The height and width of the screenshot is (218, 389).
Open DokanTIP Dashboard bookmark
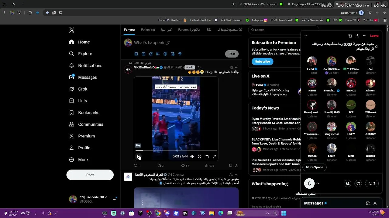pyautogui.click(x=172, y=20)
